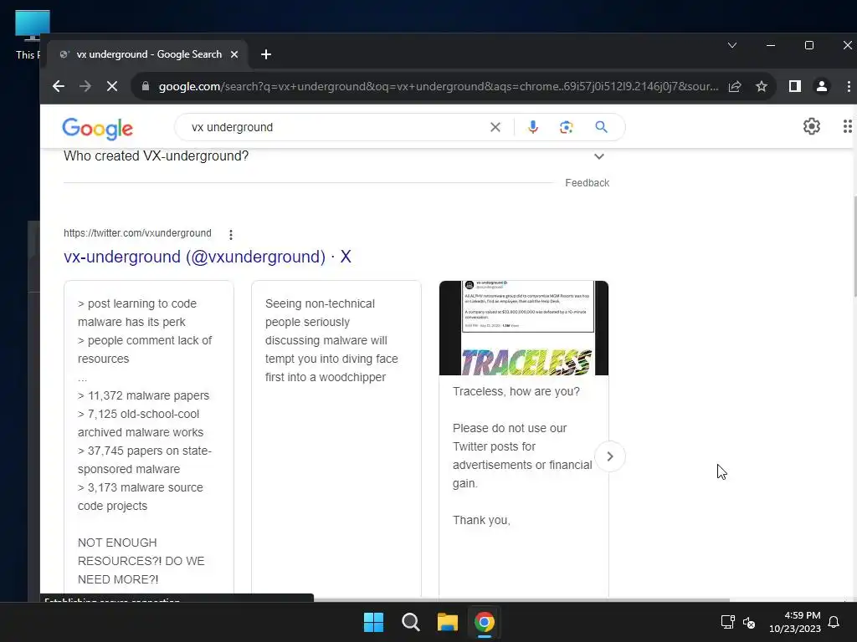Image resolution: width=857 pixels, height=642 pixels.
Task: Close the vx underground search tab
Action: click(x=234, y=54)
